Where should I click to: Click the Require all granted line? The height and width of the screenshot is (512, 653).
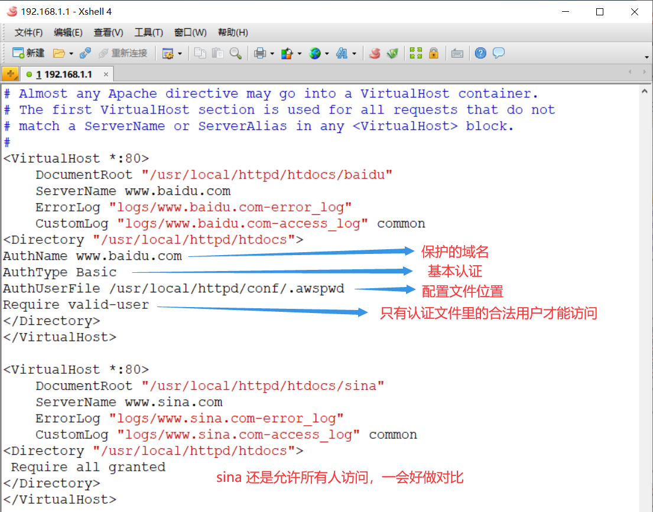tap(88, 467)
